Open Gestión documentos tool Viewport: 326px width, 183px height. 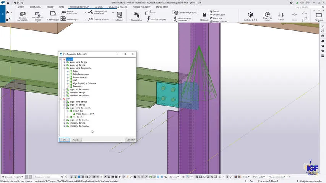click(23, 16)
